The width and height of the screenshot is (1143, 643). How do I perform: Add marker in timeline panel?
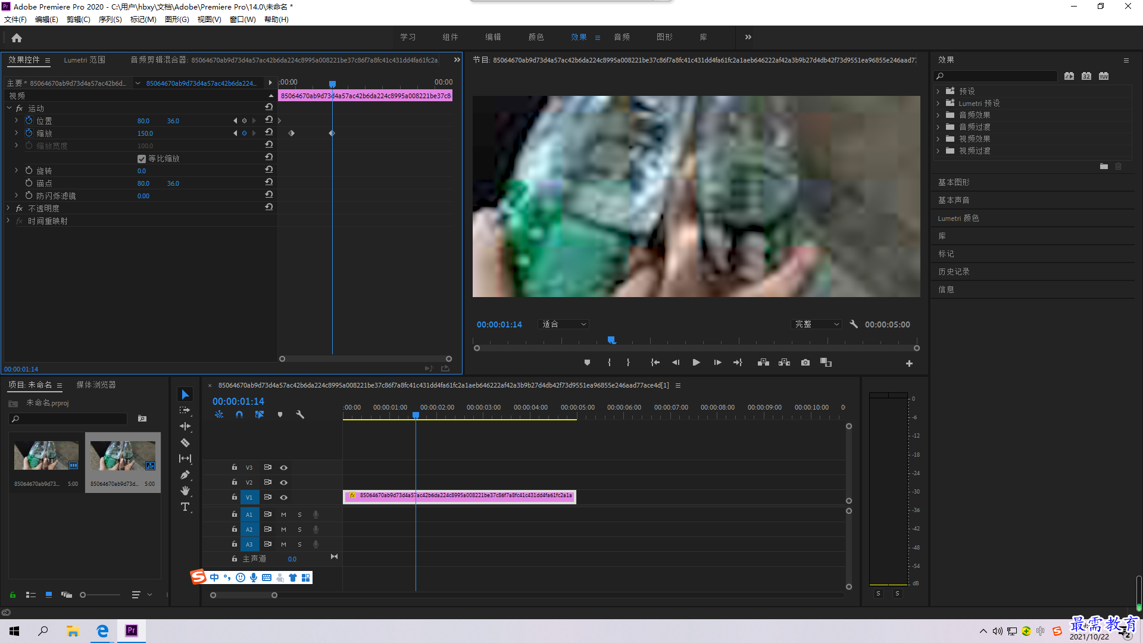280,414
